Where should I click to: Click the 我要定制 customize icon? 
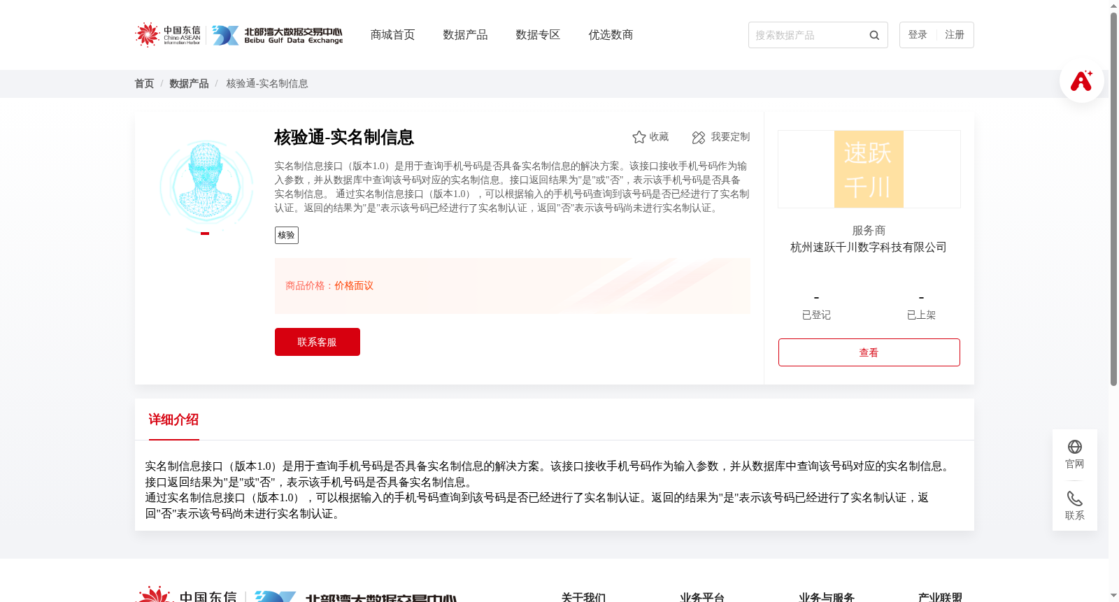click(x=698, y=137)
